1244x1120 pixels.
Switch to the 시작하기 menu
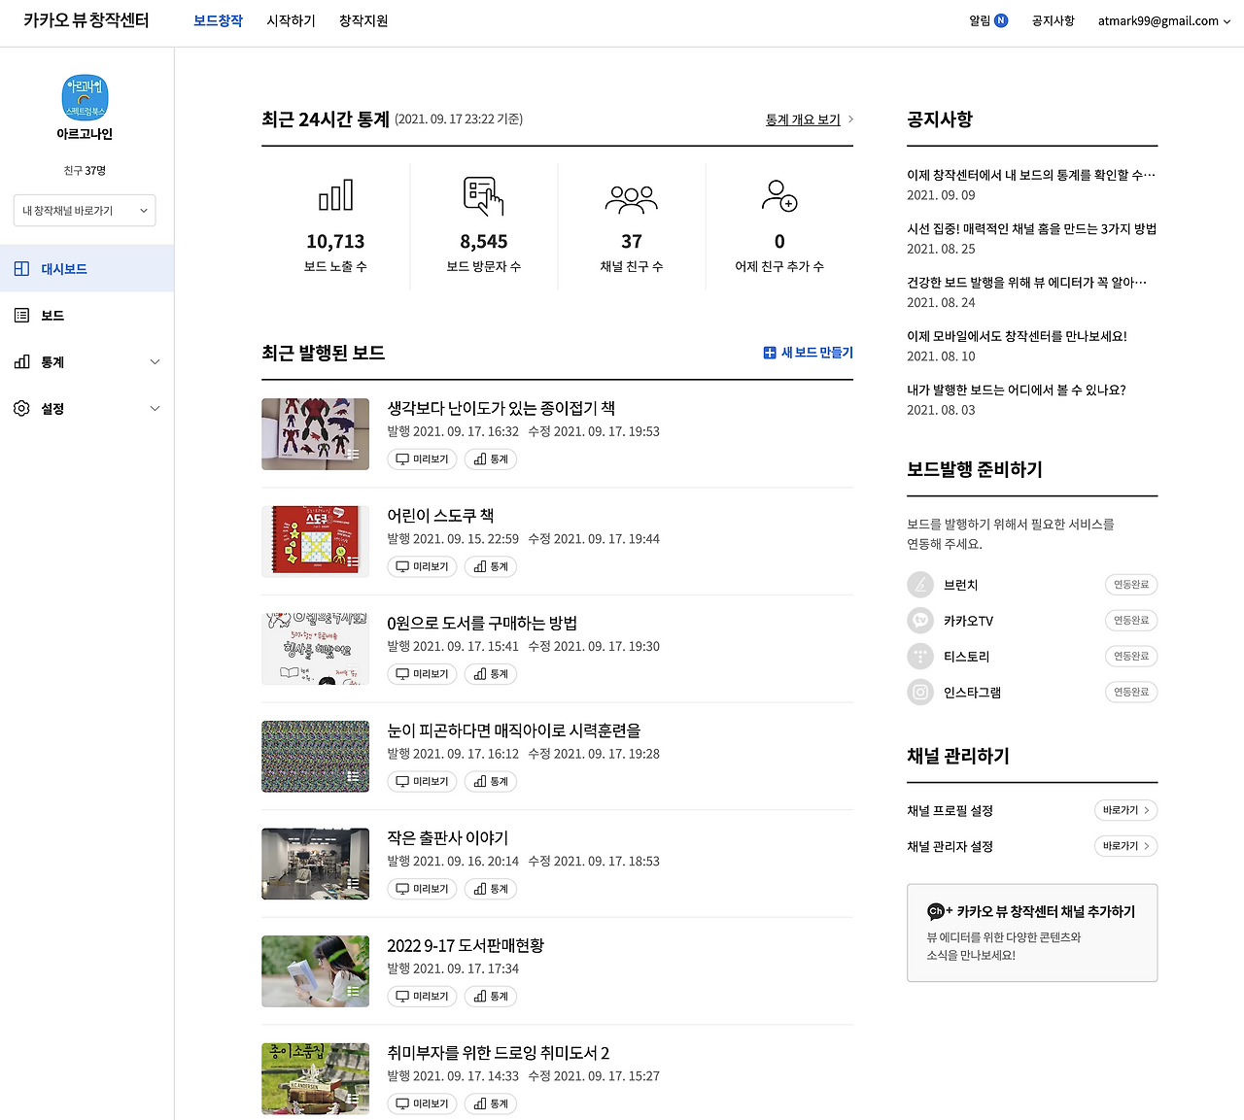(x=291, y=19)
